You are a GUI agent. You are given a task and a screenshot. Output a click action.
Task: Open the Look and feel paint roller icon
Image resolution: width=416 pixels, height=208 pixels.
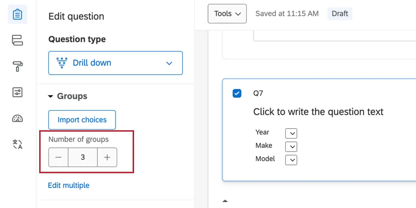tap(18, 67)
